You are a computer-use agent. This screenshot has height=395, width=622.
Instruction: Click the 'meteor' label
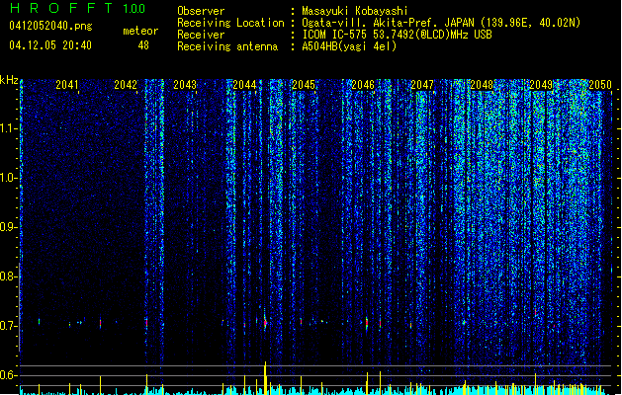click(x=140, y=31)
